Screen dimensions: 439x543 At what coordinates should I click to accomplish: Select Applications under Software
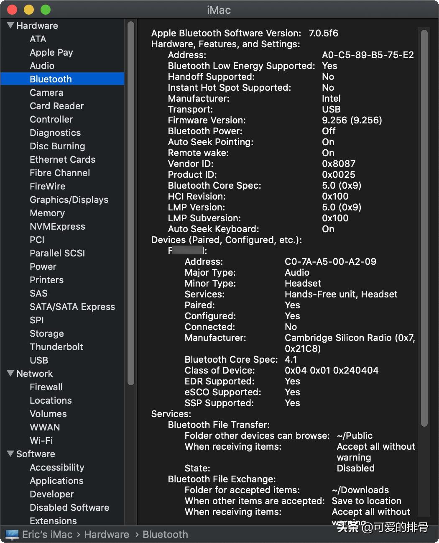click(x=56, y=481)
